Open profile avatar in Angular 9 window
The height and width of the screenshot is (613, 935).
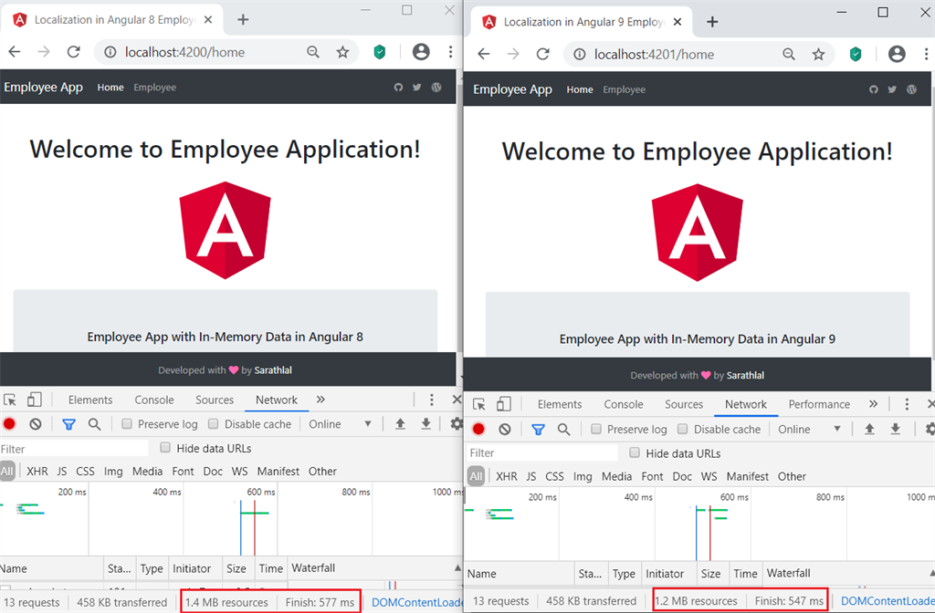897,54
